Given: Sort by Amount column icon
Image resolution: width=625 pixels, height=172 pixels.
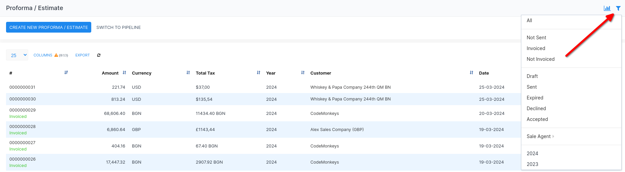Looking at the screenshot, I should coord(124,73).
